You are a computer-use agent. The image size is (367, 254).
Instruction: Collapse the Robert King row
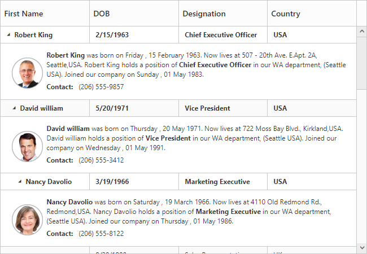click(8, 35)
